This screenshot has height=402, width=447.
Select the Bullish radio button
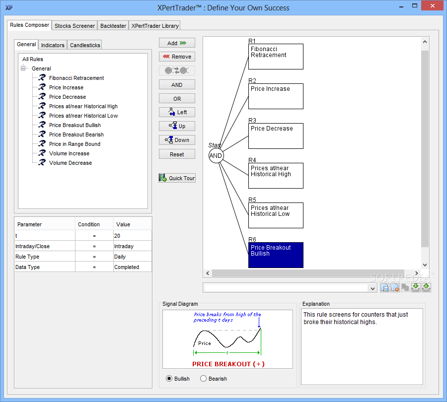click(x=169, y=378)
